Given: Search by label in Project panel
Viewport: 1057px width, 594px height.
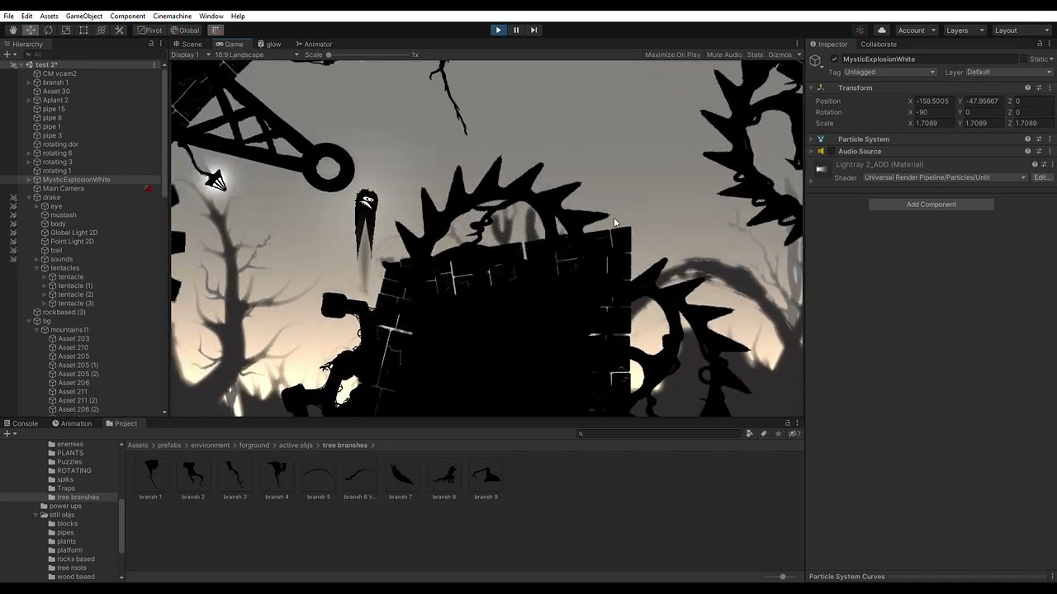Looking at the screenshot, I should tap(764, 434).
